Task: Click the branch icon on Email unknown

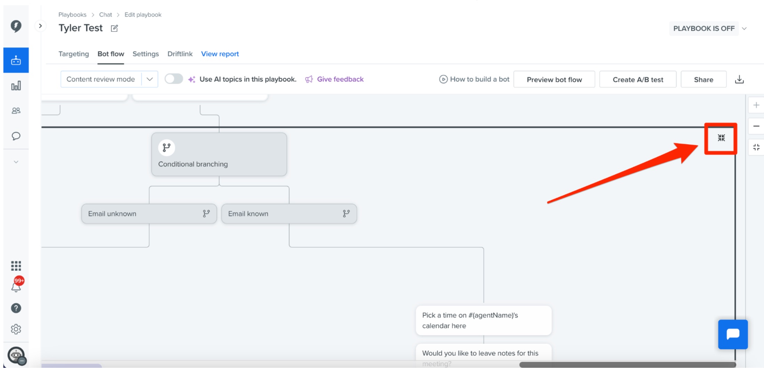Action: pos(206,214)
